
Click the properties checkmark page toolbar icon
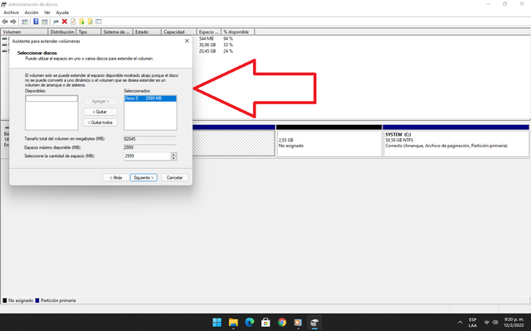coord(73,22)
